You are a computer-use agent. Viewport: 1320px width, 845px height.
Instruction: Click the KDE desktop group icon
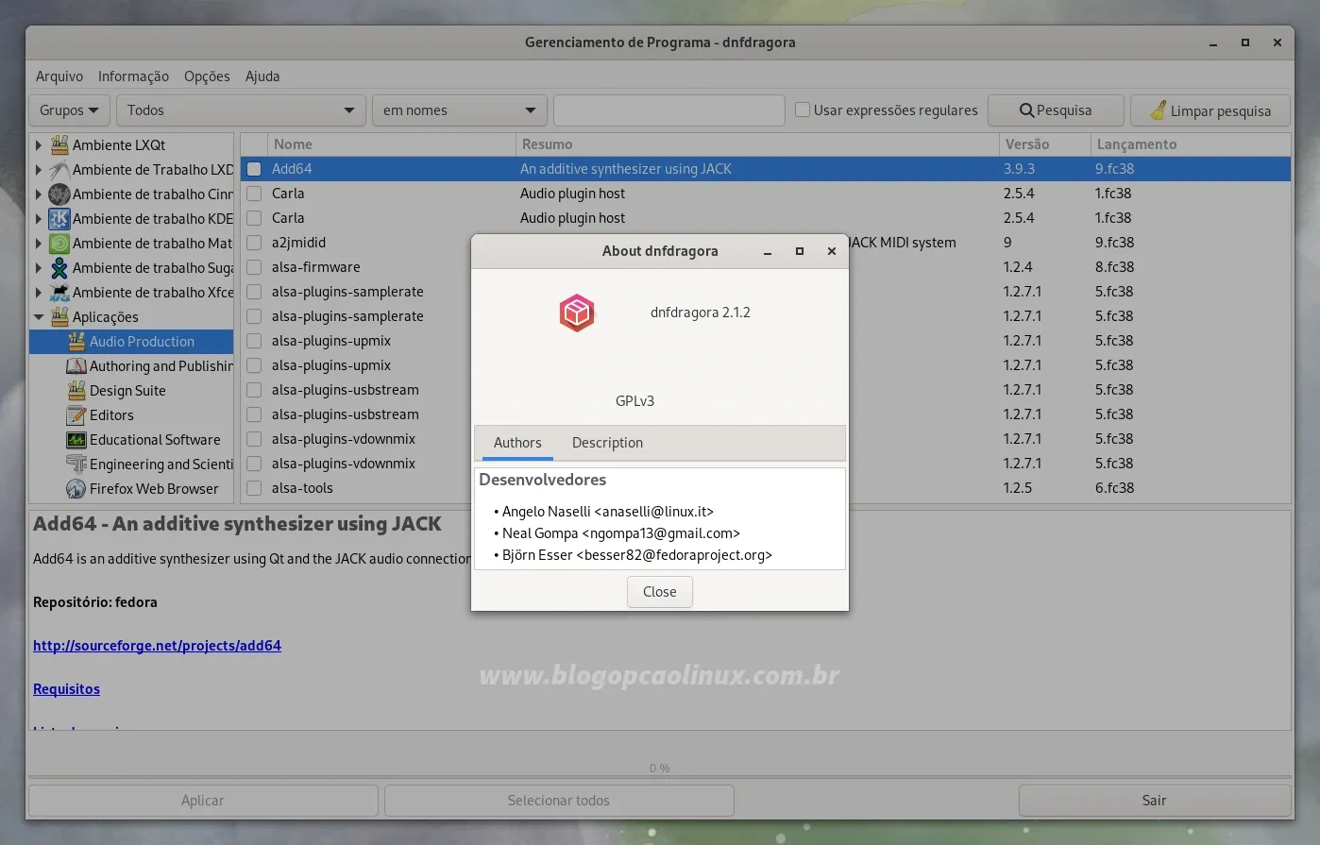click(59, 218)
